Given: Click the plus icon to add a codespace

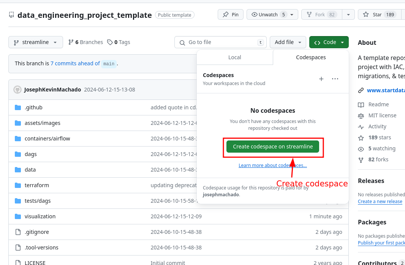Looking at the screenshot, I should pos(321,79).
